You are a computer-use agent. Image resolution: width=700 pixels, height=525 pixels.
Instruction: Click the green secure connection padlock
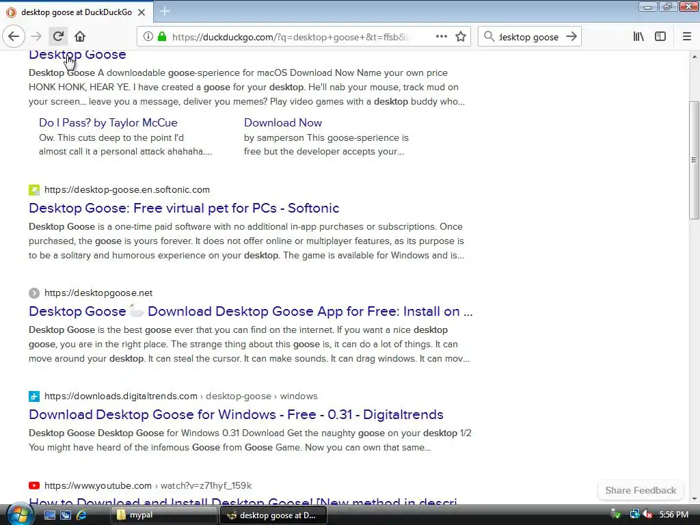coord(162,36)
